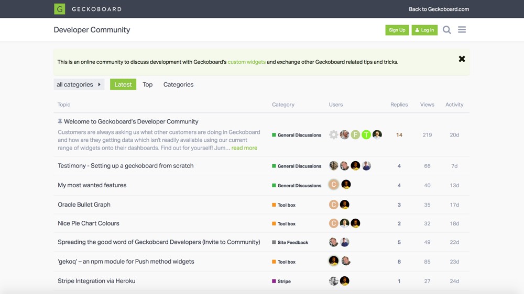Click first avatar in Testimony topic row
Screen dimensions: 524x294
[x=333, y=165]
